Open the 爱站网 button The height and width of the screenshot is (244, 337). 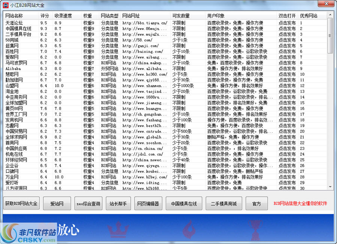tap(57, 203)
